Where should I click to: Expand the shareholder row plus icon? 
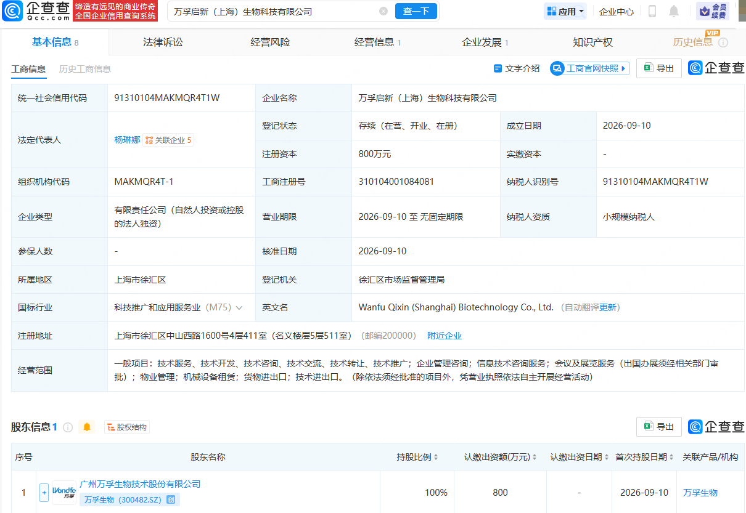click(44, 493)
